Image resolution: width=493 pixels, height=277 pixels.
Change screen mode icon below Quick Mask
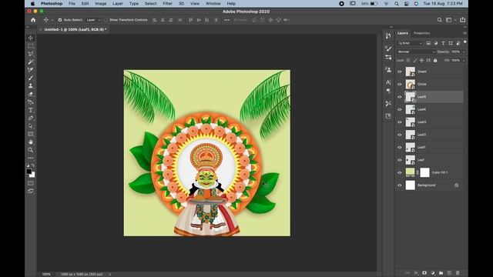31,191
